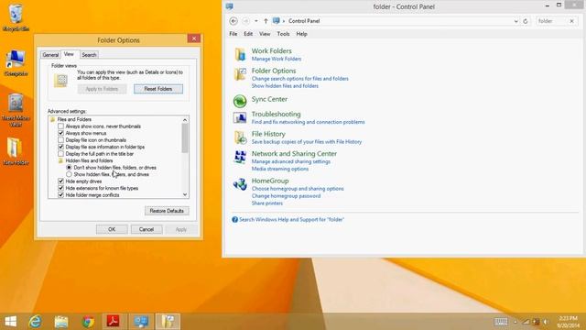Refresh the Control Panel view
586x330 pixels.
coord(525,21)
